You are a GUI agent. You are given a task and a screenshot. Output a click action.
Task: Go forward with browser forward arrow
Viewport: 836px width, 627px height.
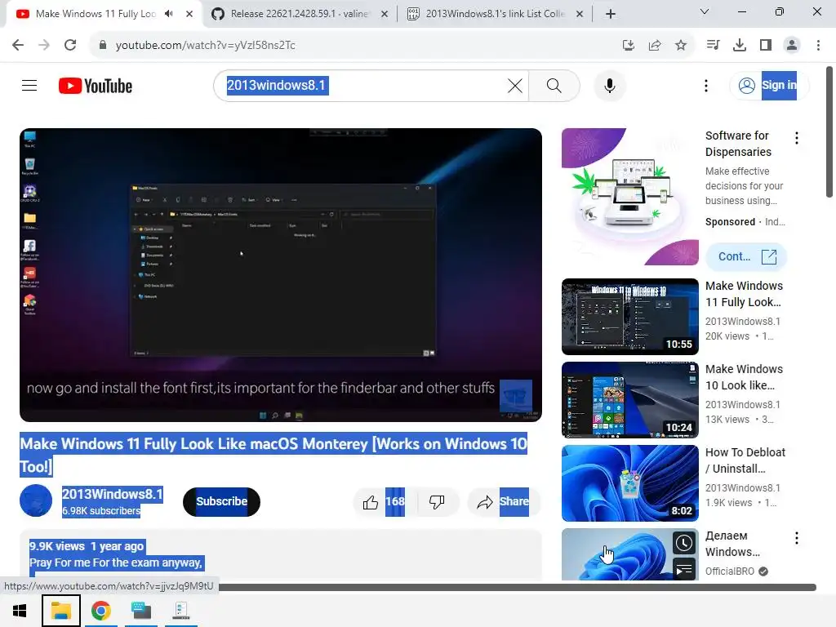(44, 45)
